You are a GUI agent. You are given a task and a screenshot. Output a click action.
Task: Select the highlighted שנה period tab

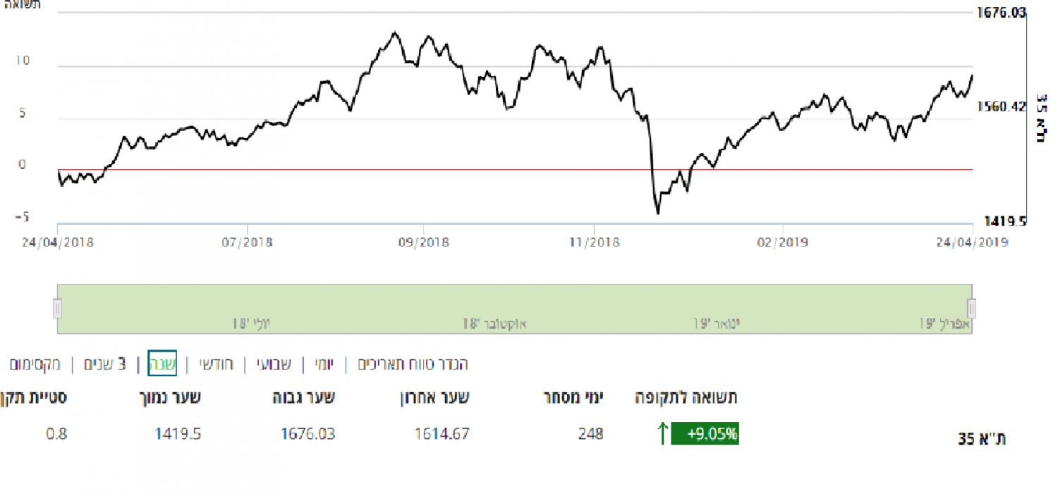click(162, 364)
